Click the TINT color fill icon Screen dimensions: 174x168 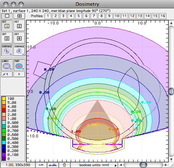19,65
